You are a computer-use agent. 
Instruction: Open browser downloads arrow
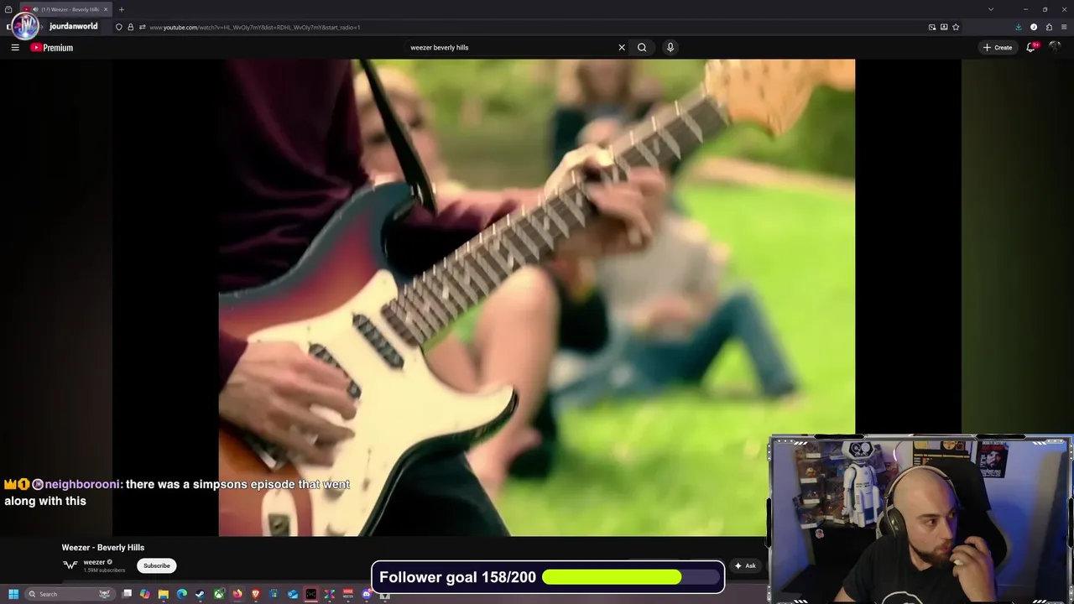click(x=1019, y=27)
